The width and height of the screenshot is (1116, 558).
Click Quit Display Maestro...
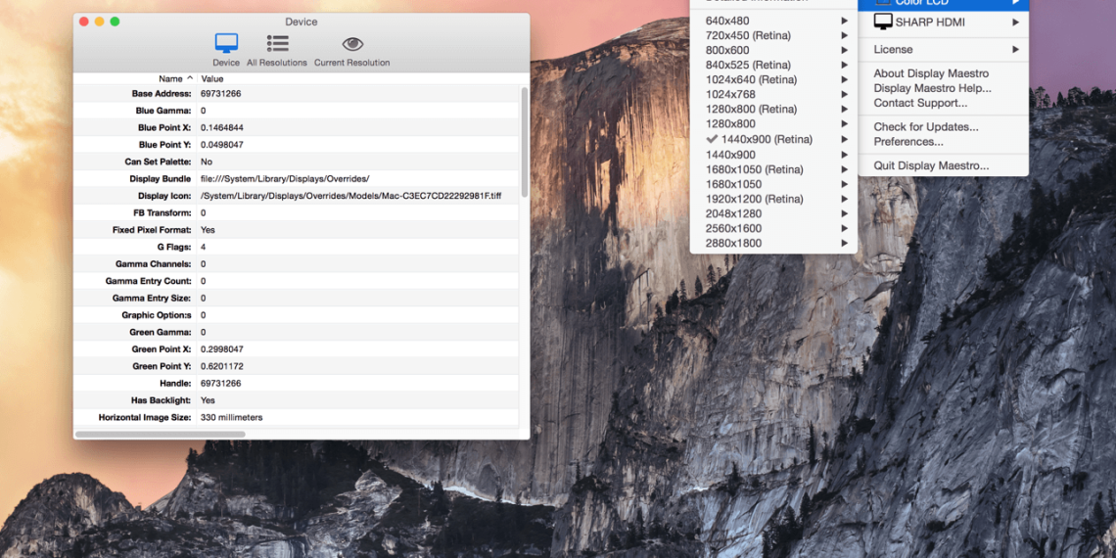[931, 165]
